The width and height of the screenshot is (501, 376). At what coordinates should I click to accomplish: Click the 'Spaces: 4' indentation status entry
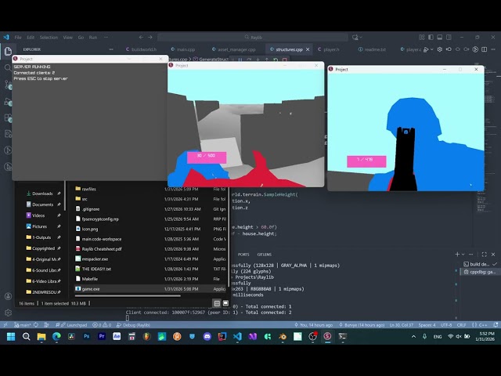pos(427,325)
